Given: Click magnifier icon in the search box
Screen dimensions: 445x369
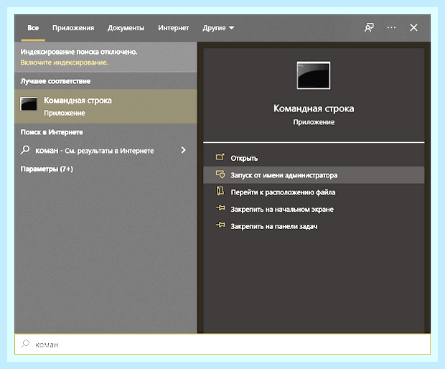Looking at the screenshot, I should coord(25,344).
